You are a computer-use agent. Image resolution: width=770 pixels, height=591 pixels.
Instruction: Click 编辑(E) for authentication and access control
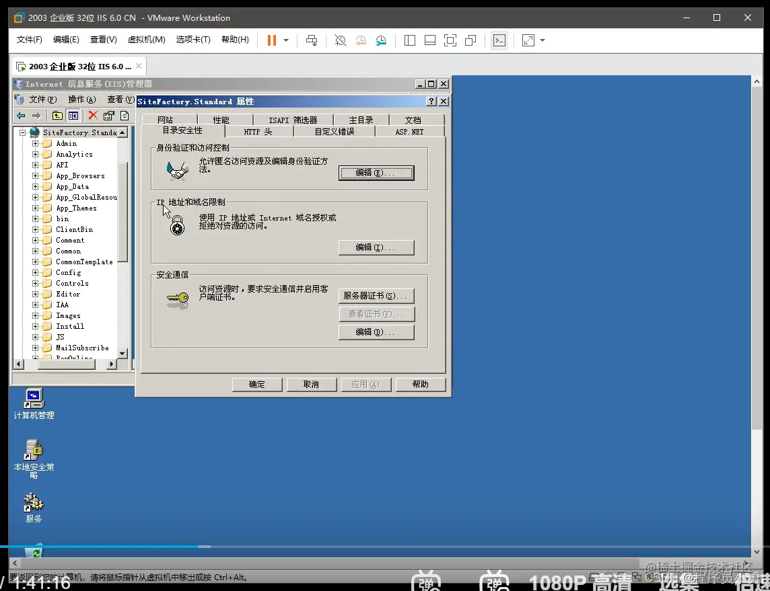376,173
